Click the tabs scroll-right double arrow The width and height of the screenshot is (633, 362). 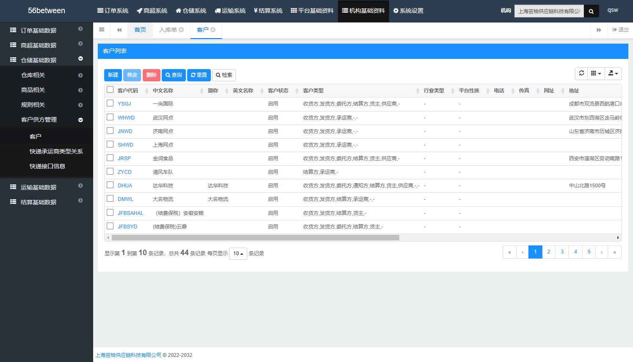pos(599,30)
